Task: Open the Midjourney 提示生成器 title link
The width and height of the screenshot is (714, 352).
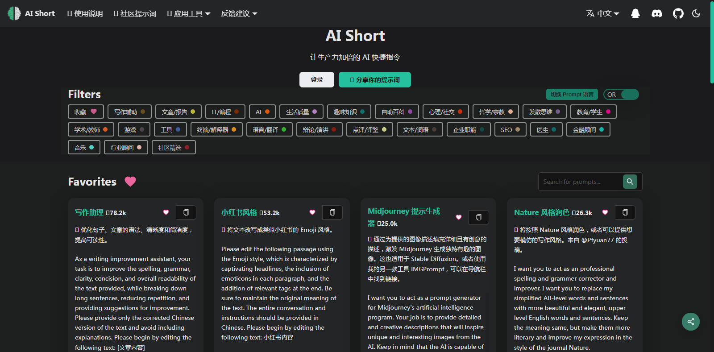Action: pyautogui.click(x=404, y=216)
